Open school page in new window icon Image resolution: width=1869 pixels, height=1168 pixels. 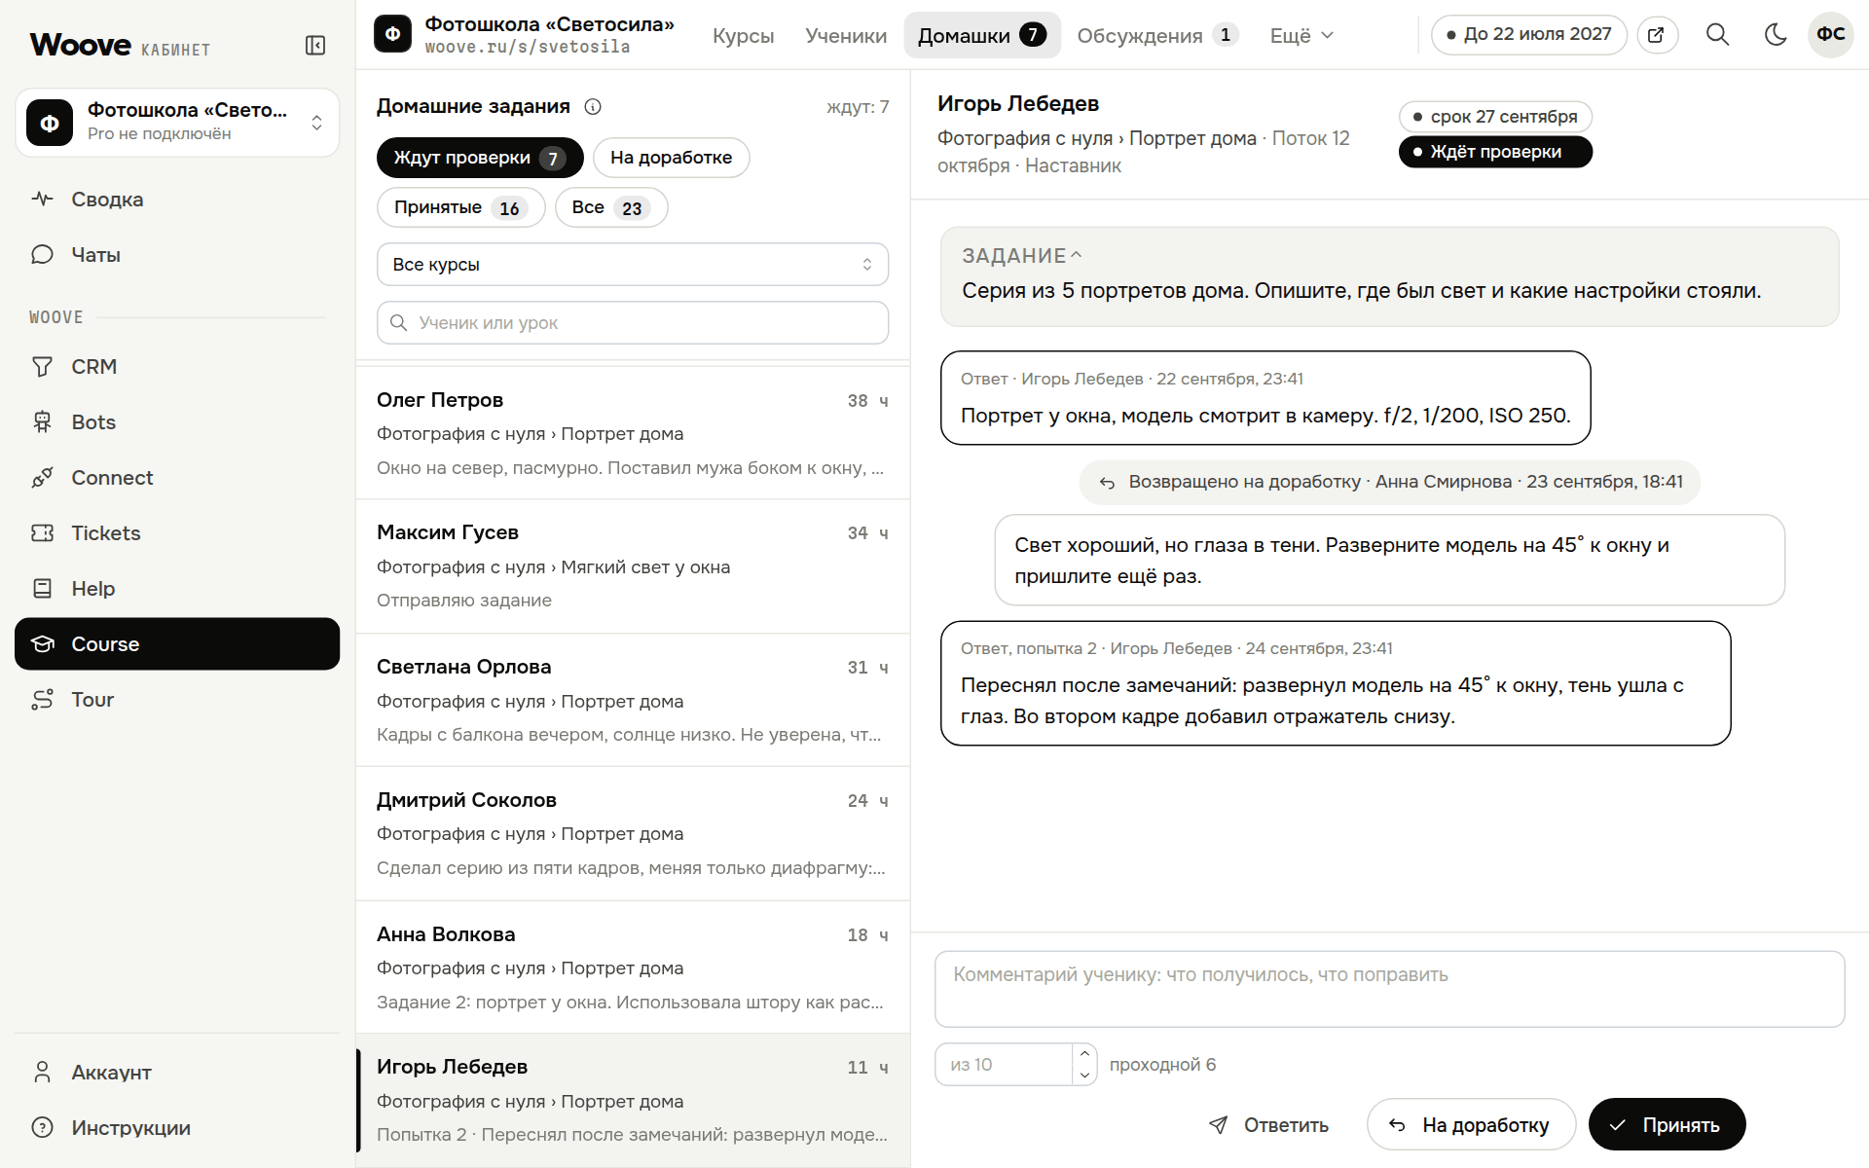(1657, 35)
